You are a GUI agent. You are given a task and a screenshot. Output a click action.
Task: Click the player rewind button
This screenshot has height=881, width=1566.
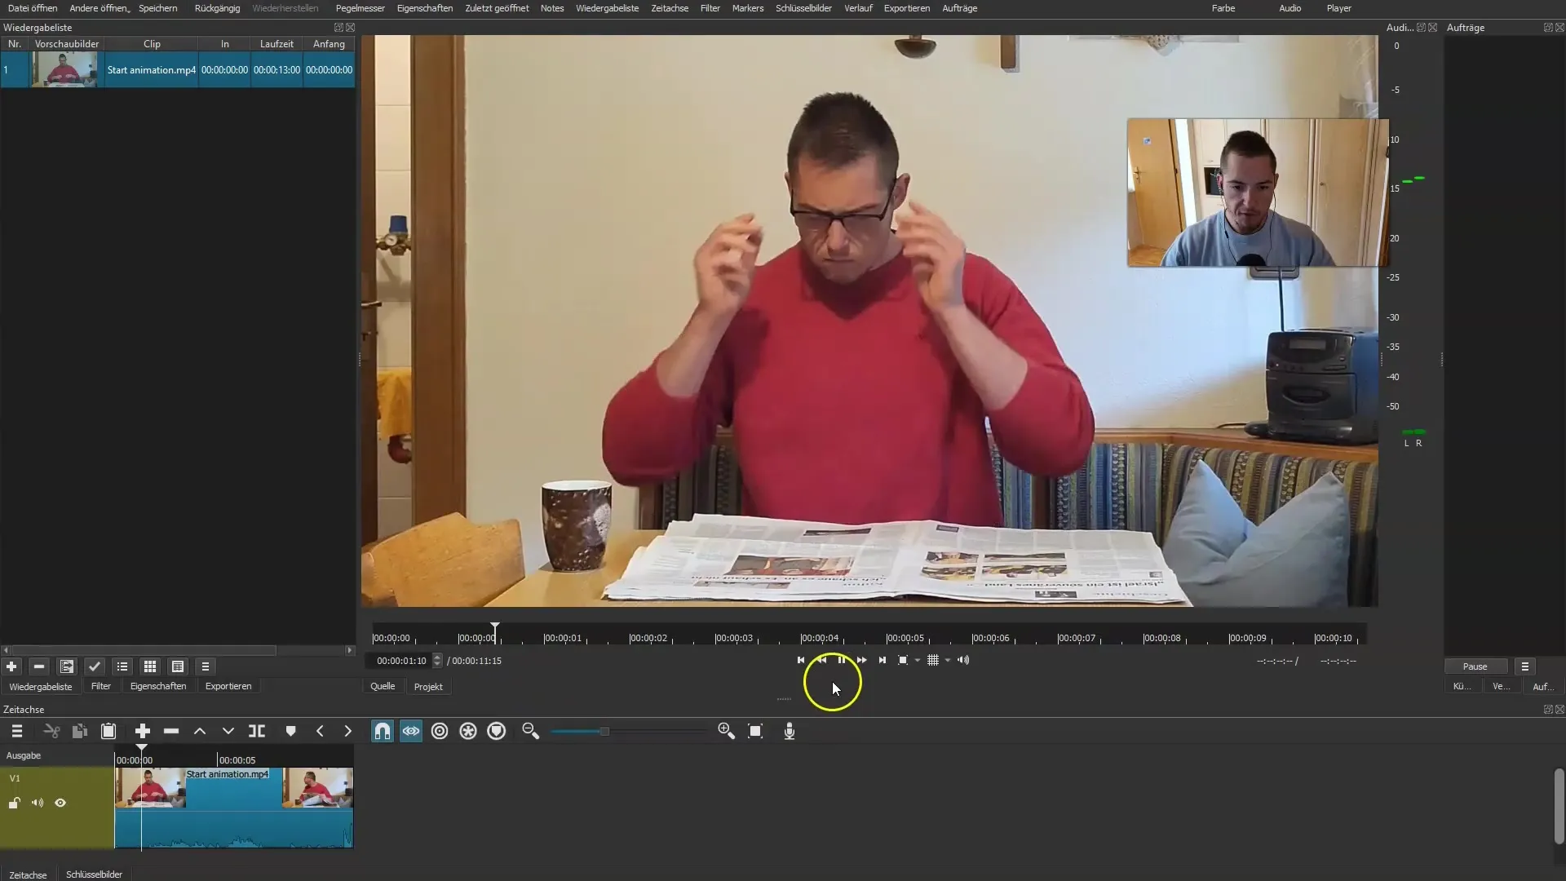[821, 661]
